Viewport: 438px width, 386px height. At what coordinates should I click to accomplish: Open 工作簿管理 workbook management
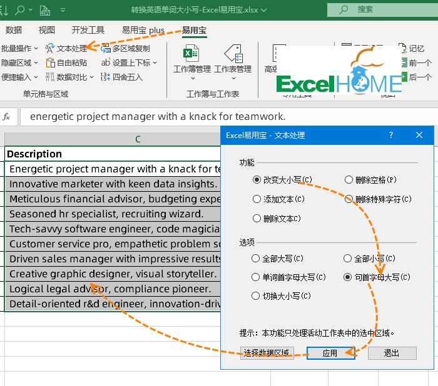coord(192,62)
